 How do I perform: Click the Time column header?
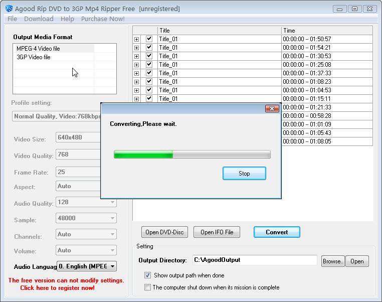coord(327,31)
